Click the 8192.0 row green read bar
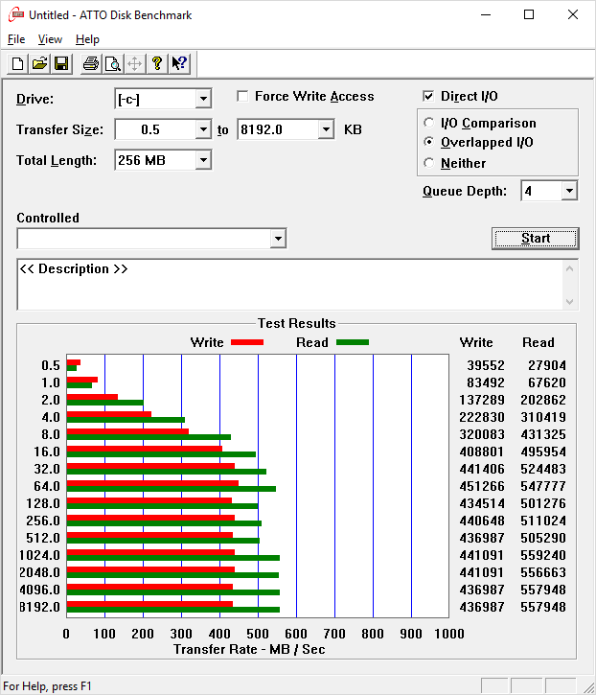596x695 pixels. pyautogui.click(x=173, y=610)
